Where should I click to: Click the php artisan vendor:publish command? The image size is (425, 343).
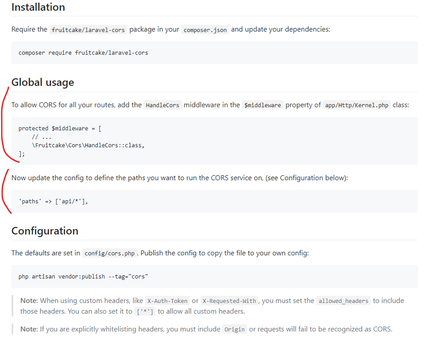pos(83,276)
